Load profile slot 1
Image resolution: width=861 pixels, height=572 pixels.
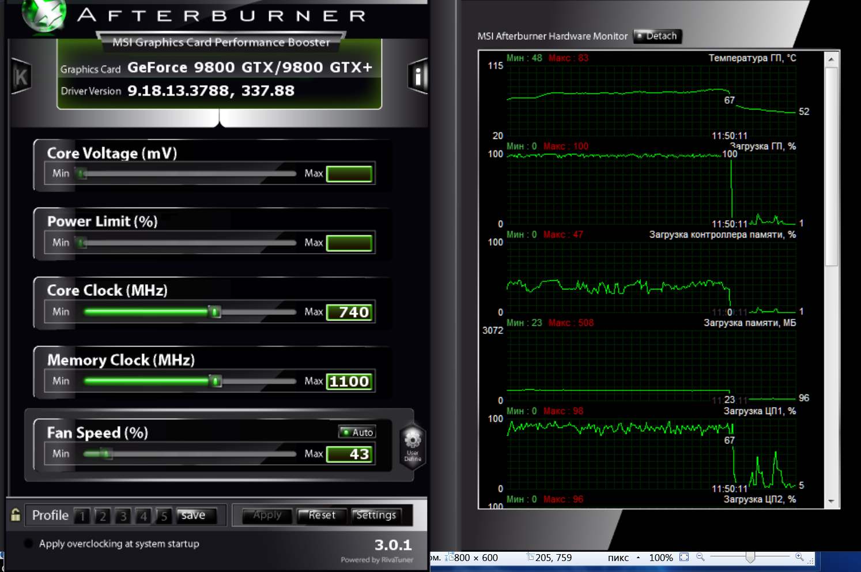coord(82,515)
